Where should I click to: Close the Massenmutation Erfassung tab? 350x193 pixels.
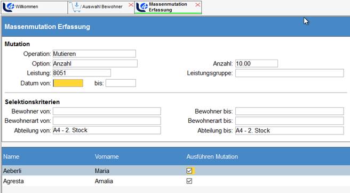click(198, 5)
